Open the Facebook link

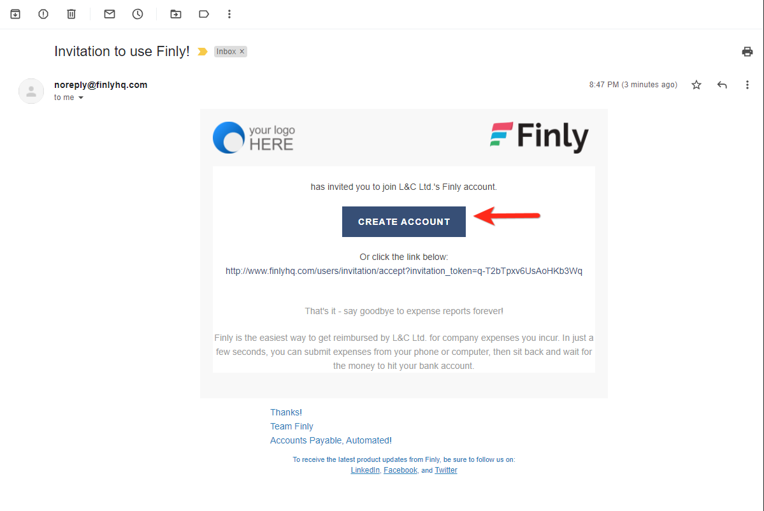(400, 470)
